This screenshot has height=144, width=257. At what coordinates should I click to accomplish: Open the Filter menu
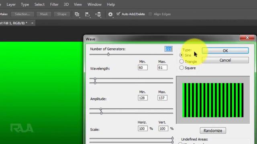(54, 4)
